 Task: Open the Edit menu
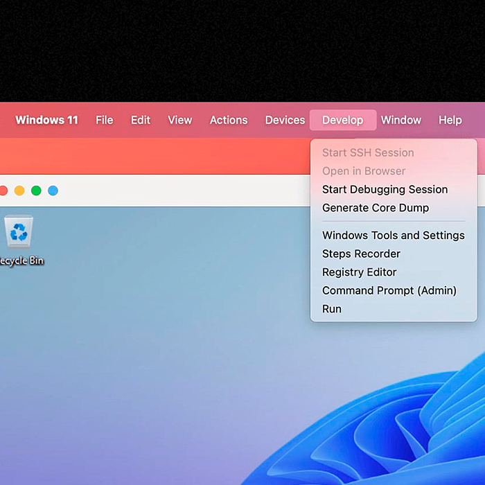(141, 120)
